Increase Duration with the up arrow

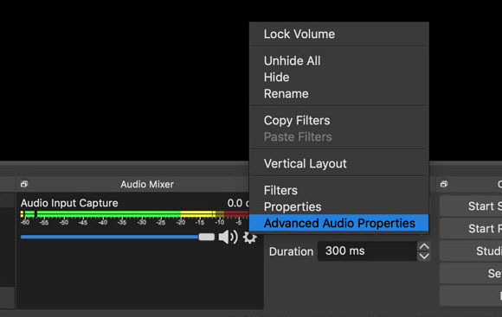(x=424, y=246)
